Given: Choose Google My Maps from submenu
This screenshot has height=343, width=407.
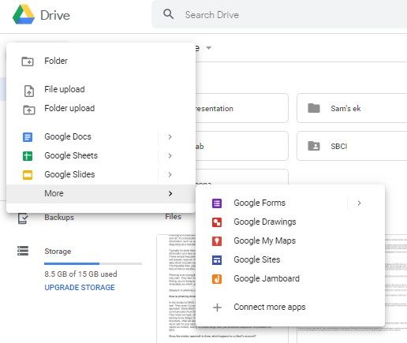Looking at the screenshot, I should (x=290, y=241).
